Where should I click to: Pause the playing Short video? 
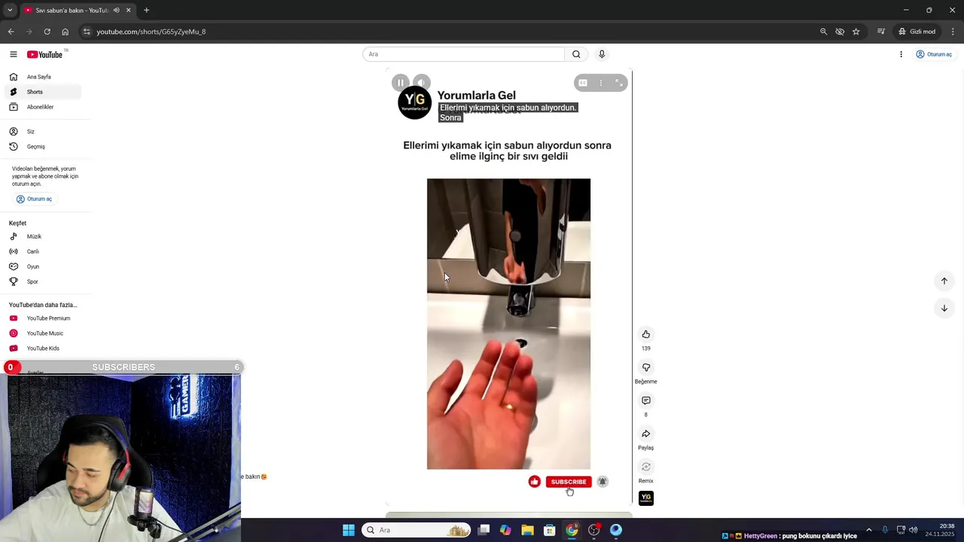401,83
